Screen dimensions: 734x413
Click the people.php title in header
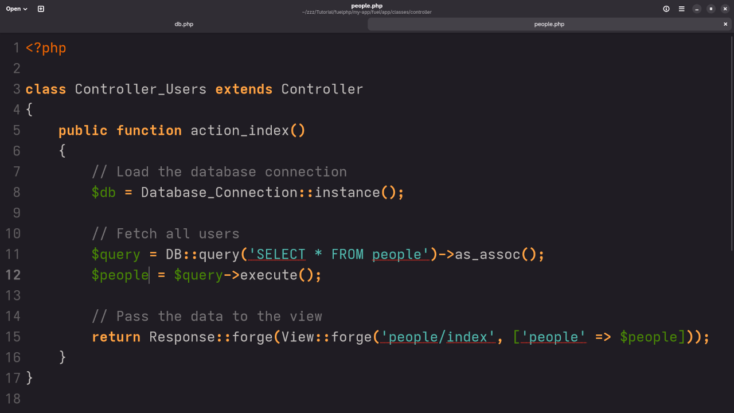[x=367, y=6]
